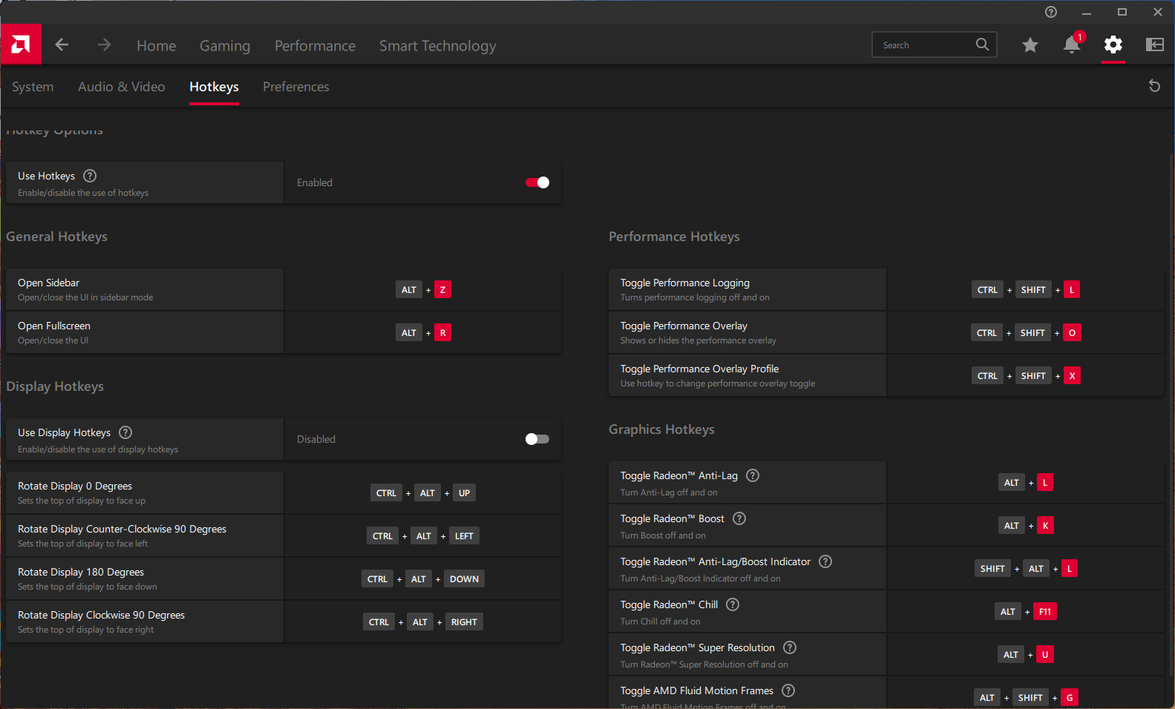Change Performance Overlay Profile hotkey CTRL+SHIFT+X
Screen dimensions: 1175x709
coord(1026,376)
